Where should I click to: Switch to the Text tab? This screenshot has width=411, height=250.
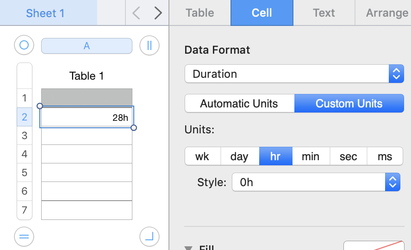[324, 13]
